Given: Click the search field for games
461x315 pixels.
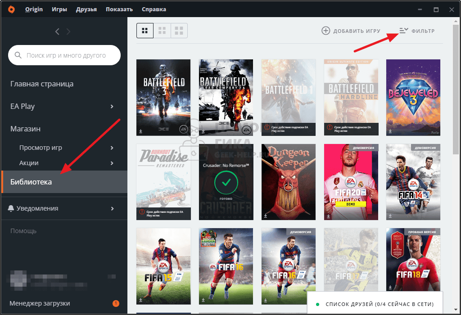Looking at the screenshot, I should pos(64,55).
